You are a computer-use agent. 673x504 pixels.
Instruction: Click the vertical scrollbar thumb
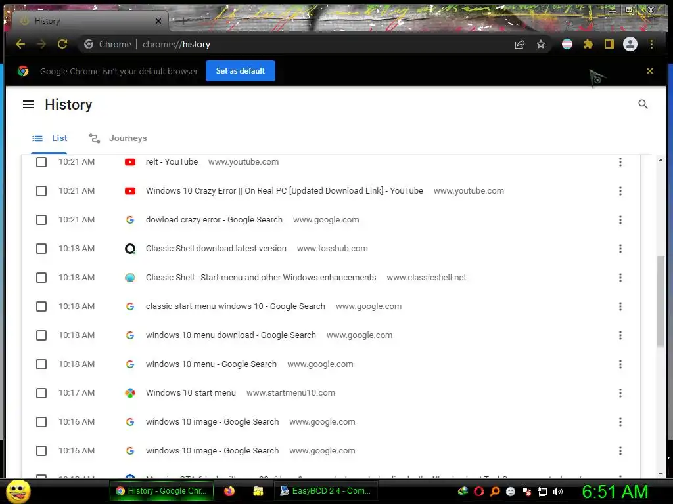coord(661,301)
